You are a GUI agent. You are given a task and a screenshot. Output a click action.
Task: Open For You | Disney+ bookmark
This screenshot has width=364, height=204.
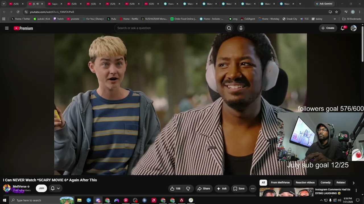[x=93, y=19]
